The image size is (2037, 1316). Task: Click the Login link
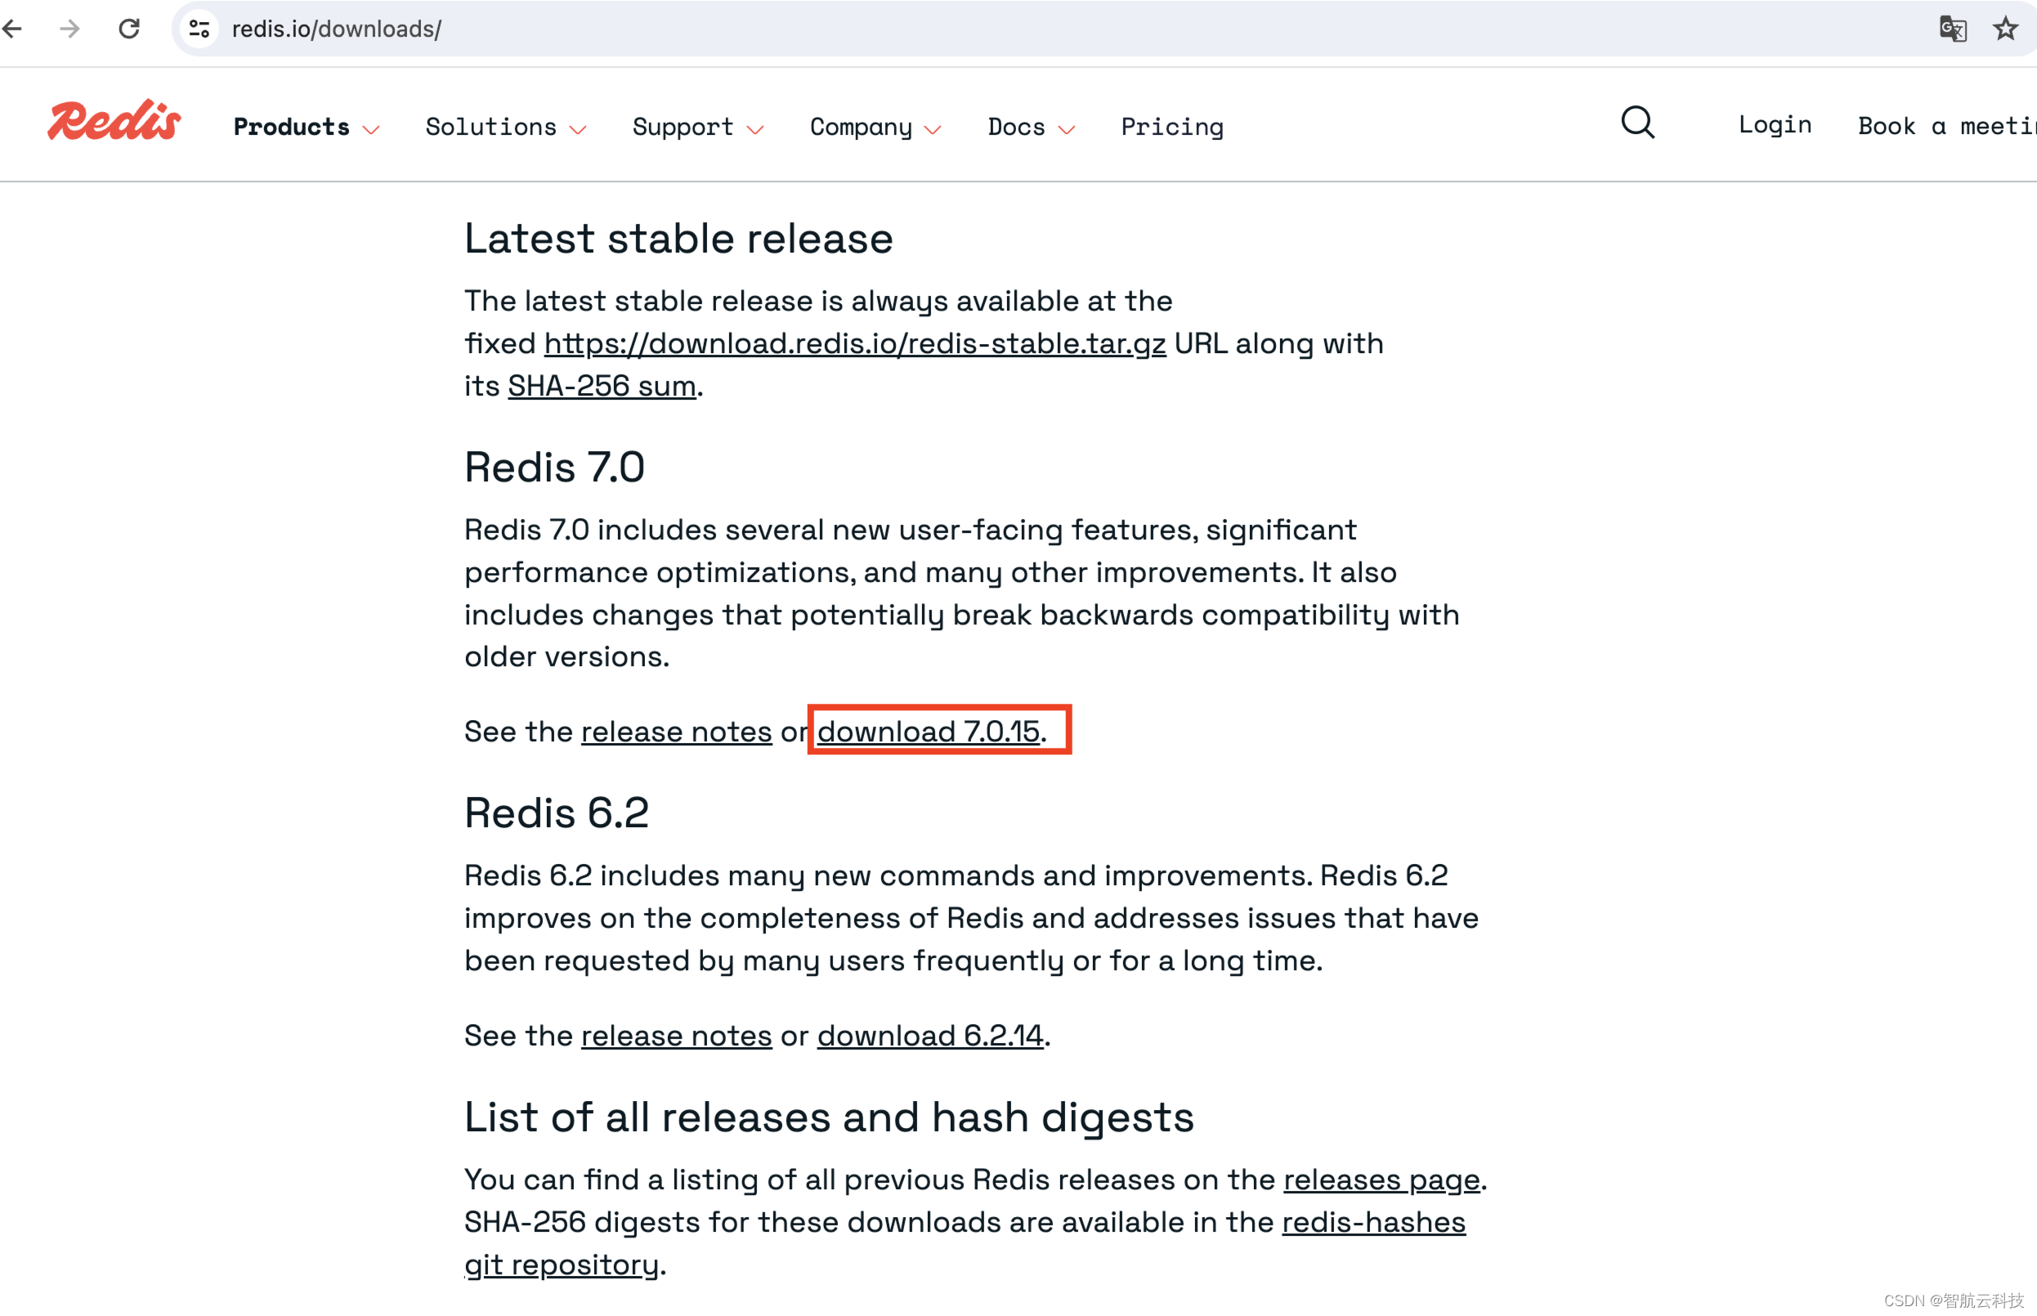[x=1775, y=125]
